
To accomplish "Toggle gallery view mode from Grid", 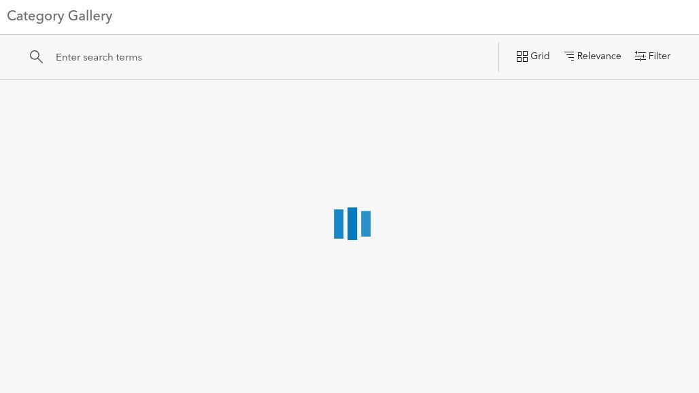I will coord(532,56).
